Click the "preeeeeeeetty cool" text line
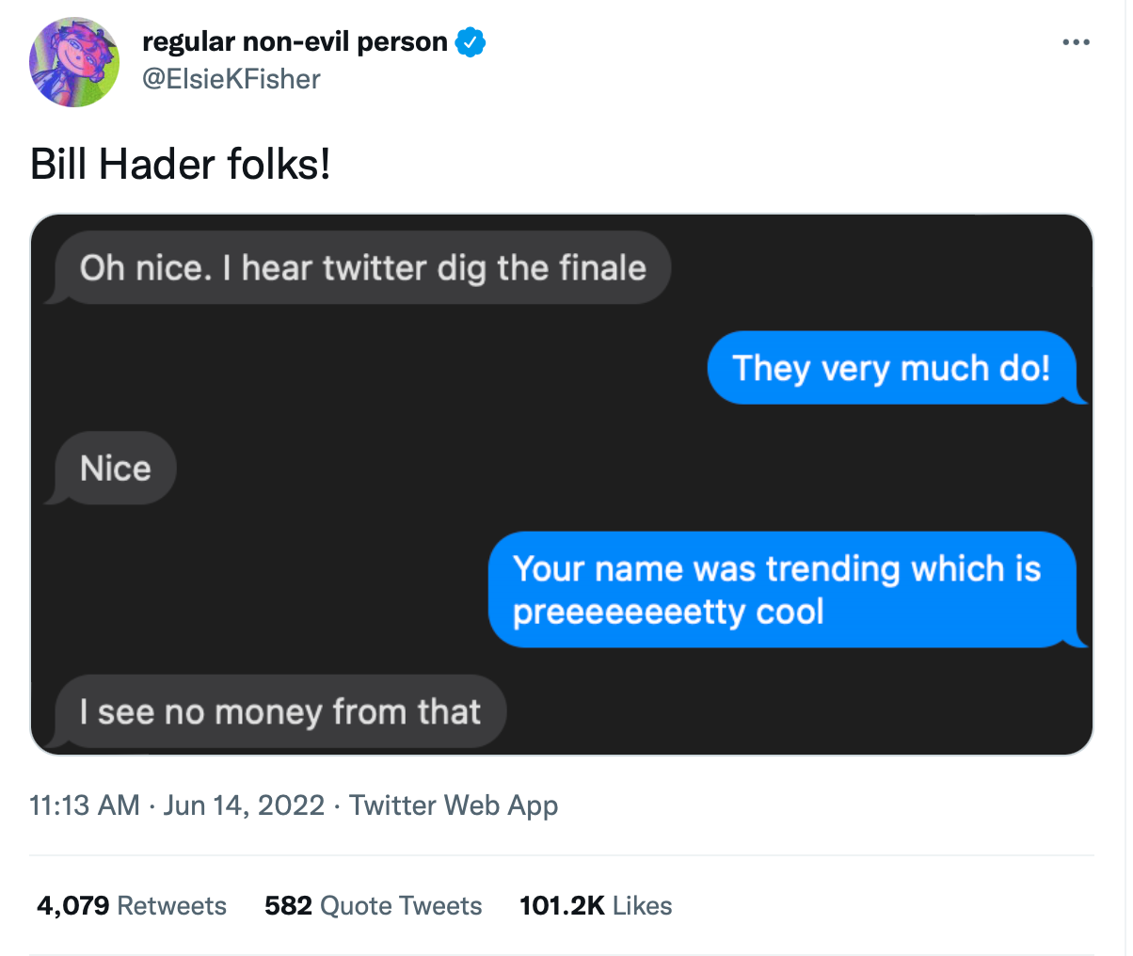Image resolution: width=1133 pixels, height=956 pixels. tap(668, 612)
